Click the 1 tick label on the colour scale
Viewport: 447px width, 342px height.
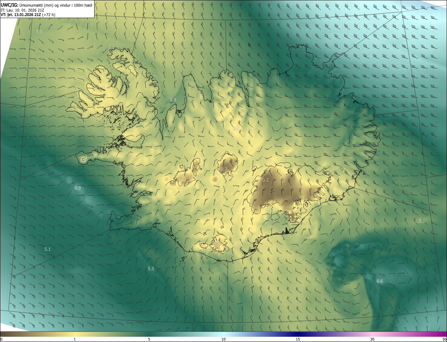(x=75, y=339)
